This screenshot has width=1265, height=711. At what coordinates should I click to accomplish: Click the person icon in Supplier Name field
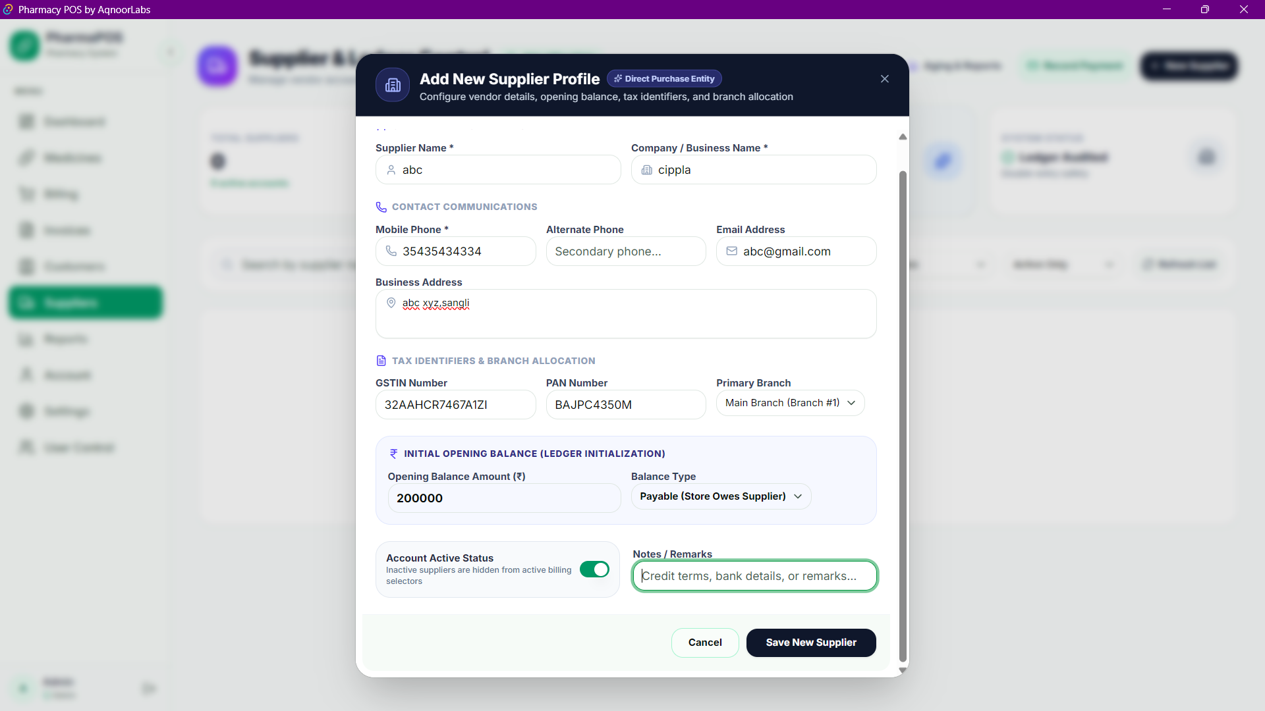pos(391,170)
